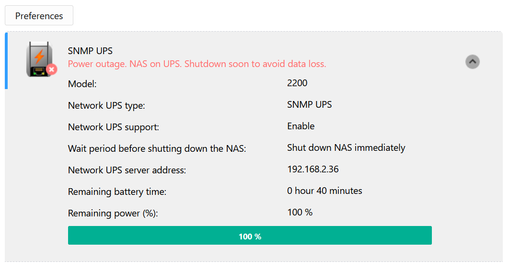Viewport: 510px width, 271px height.
Task: Click the power outage warning message
Action: pyautogui.click(x=197, y=64)
